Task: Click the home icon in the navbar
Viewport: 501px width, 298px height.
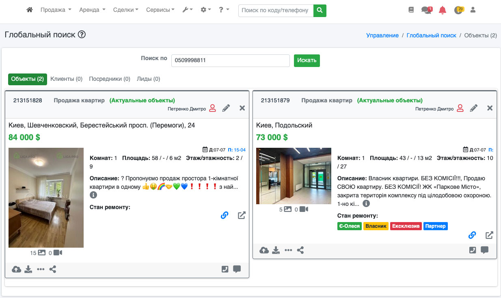Action: tap(29, 10)
